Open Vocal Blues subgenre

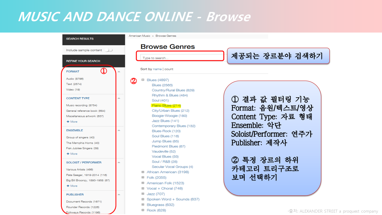(165, 156)
